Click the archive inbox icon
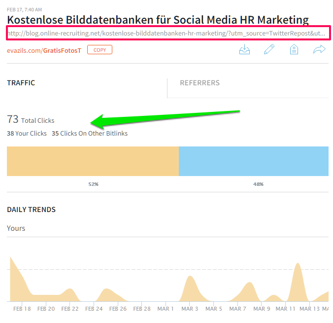 (x=244, y=50)
